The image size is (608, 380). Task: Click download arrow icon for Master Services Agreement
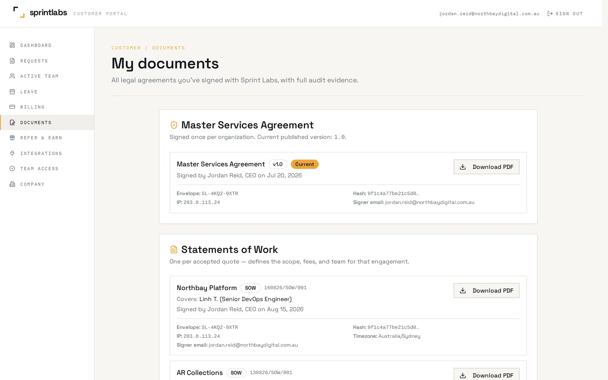pos(463,167)
